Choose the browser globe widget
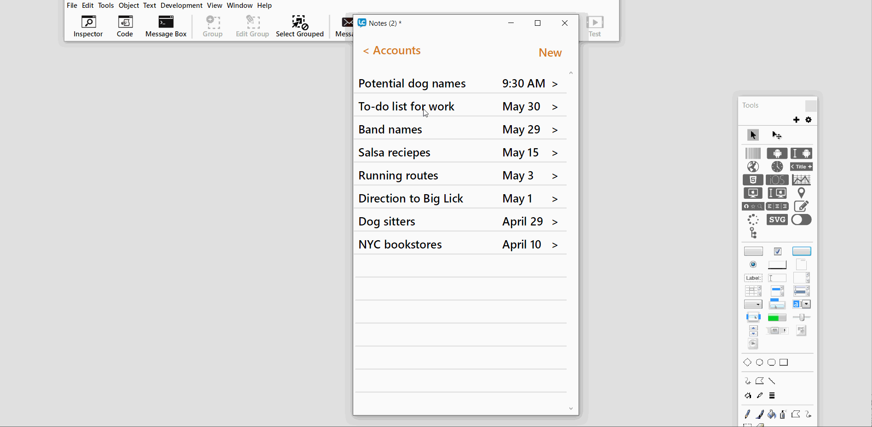 [x=753, y=167]
